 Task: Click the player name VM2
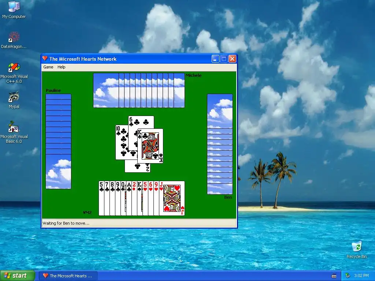pos(87,213)
